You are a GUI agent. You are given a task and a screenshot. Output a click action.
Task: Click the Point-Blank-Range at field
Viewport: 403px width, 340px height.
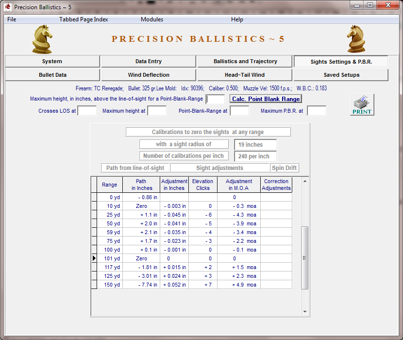click(x=239, y=111)
